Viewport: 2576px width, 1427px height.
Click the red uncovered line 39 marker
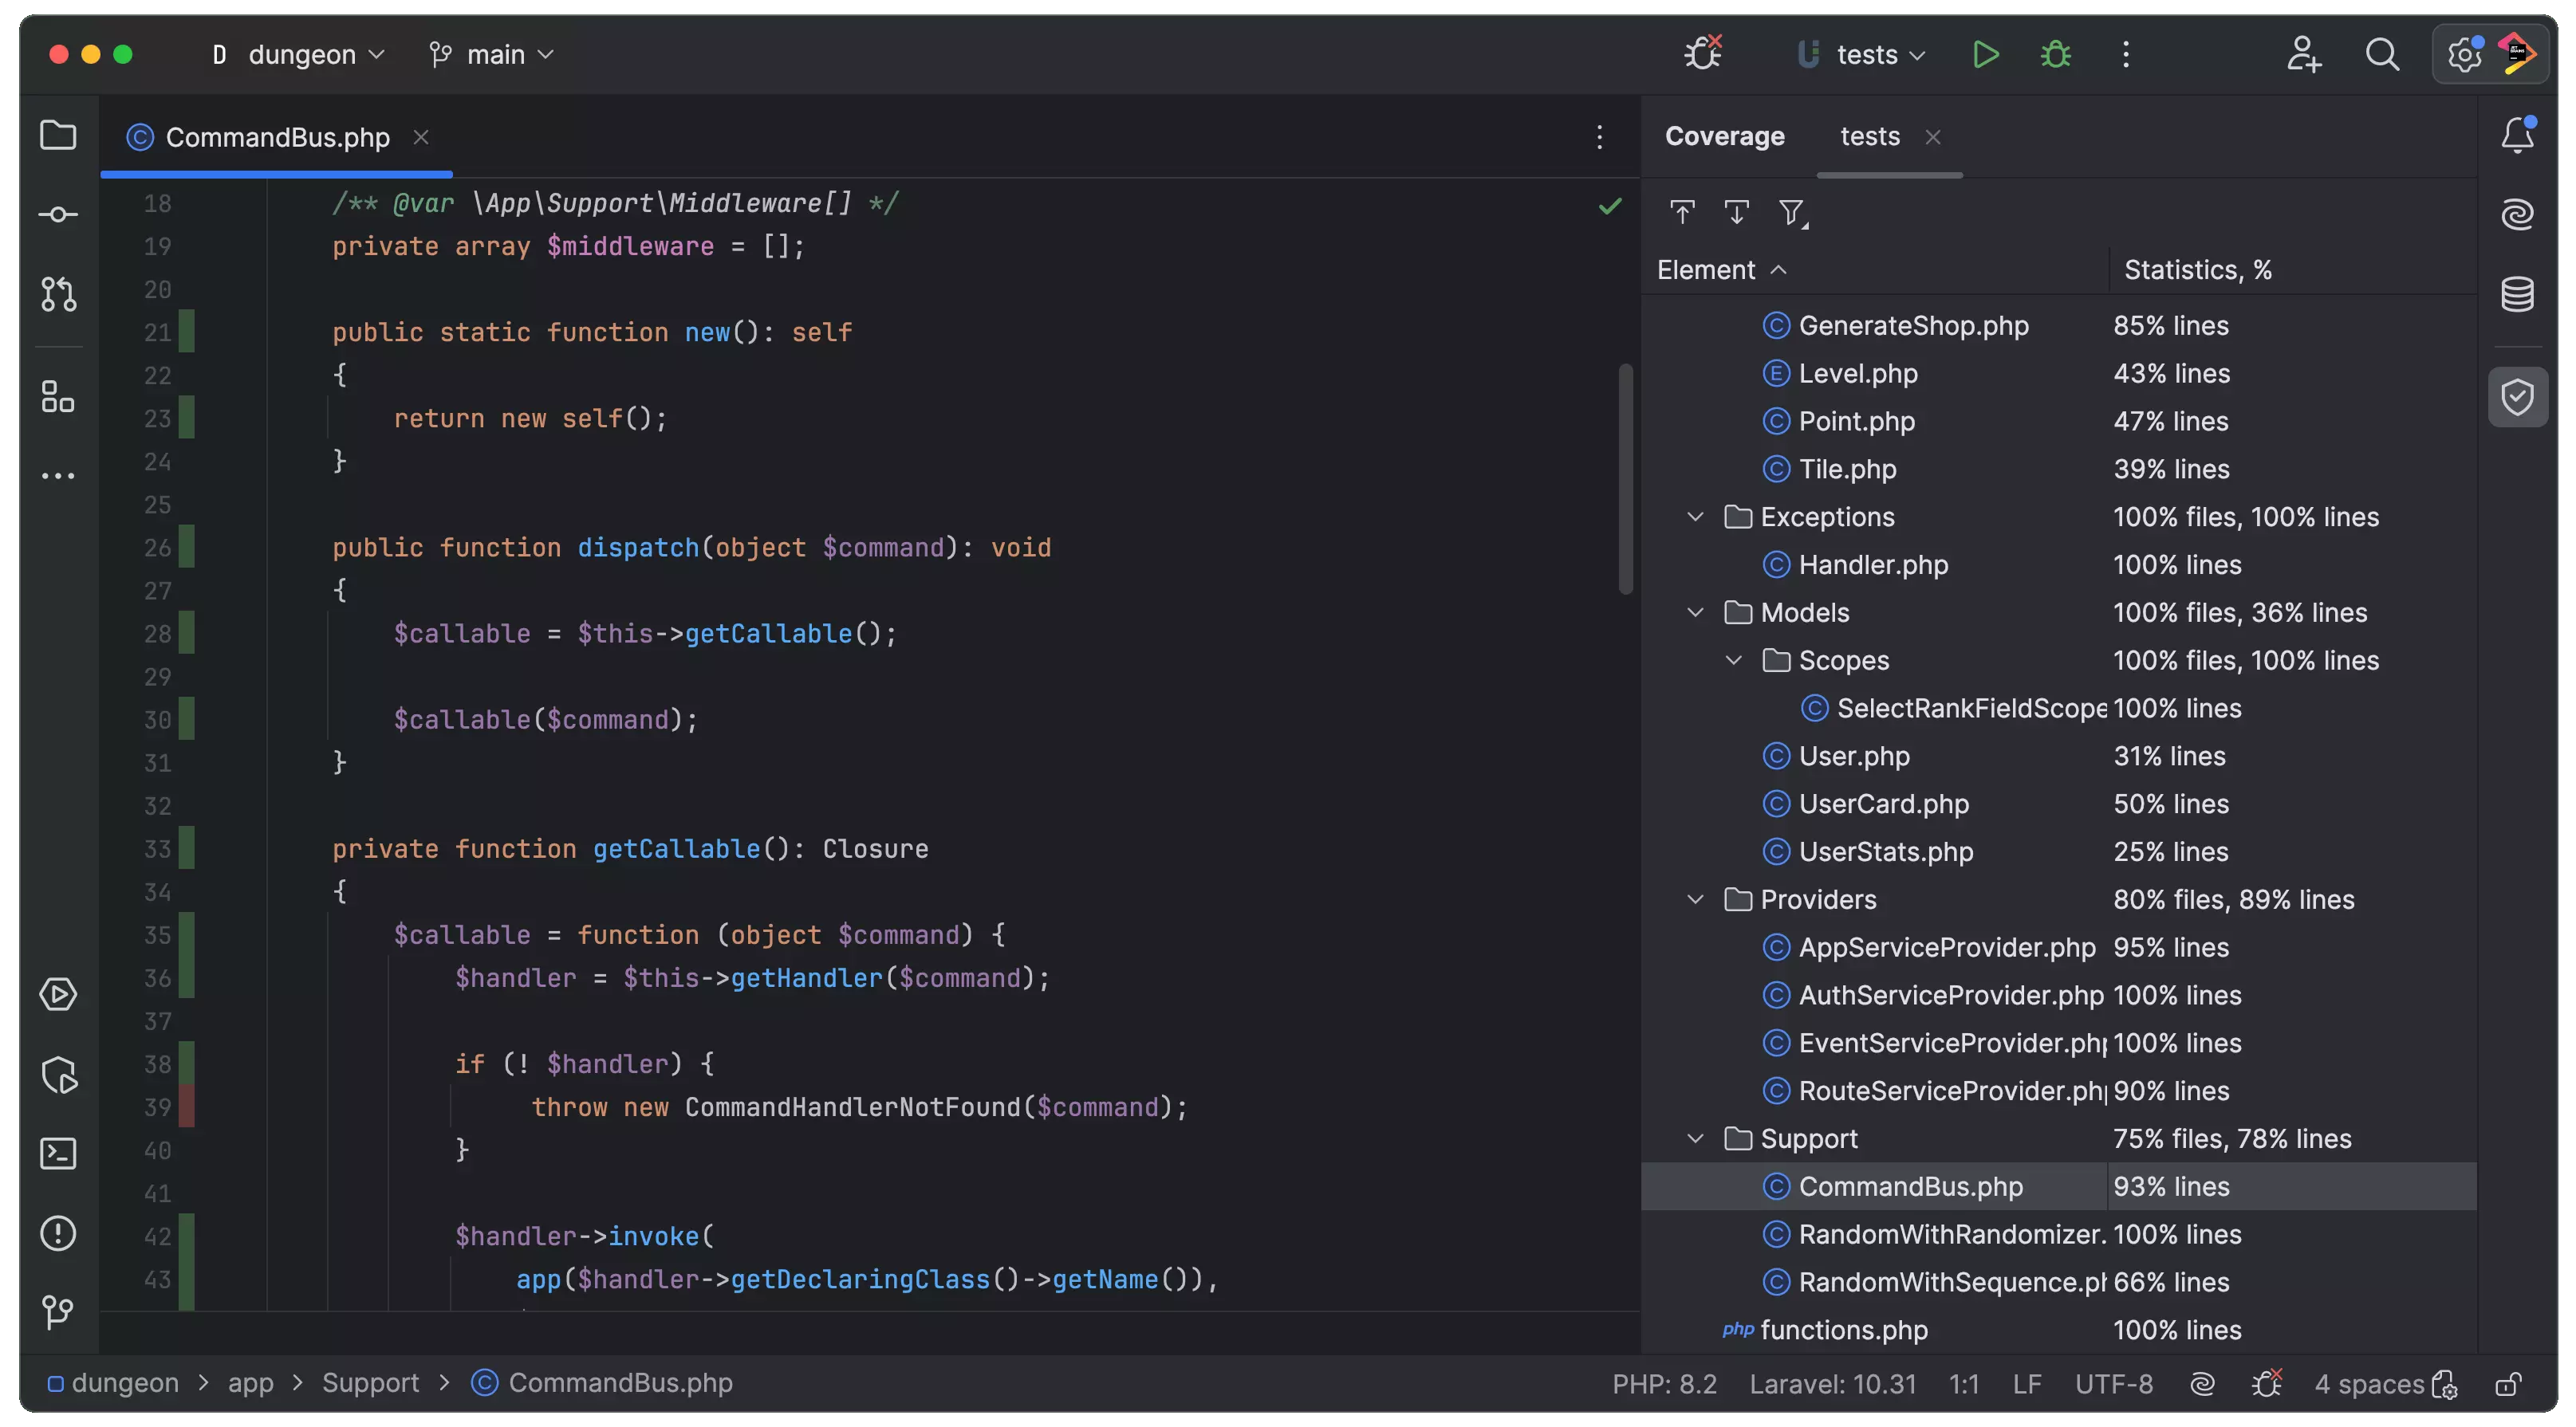point(187,1107)
